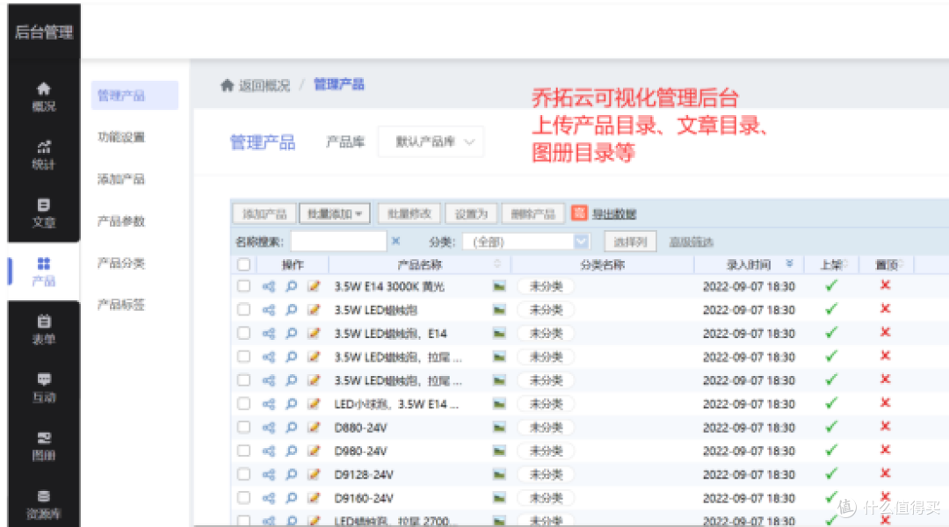Toggle 置顶 red X for D9128-24V
Viewport: 949px width, 527px height.
tap(886, 473)
